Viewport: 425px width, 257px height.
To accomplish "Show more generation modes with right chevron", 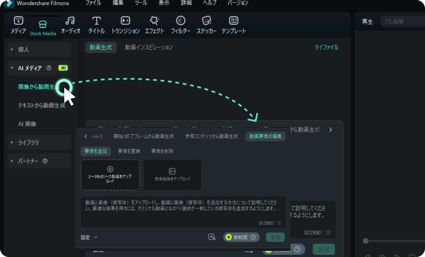I will pos(330,130).
